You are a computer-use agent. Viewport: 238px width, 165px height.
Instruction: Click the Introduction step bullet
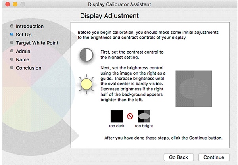pyautogui.click(x=12, y=26)
